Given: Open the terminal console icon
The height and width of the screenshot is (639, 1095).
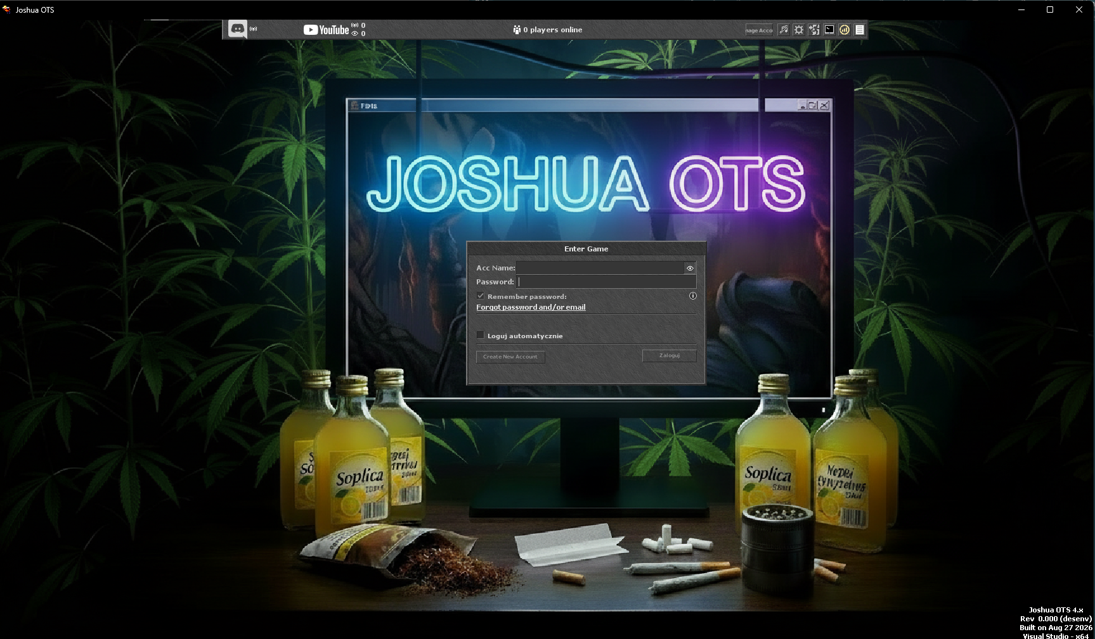Looking at the screenshot, I should point(829,30).
